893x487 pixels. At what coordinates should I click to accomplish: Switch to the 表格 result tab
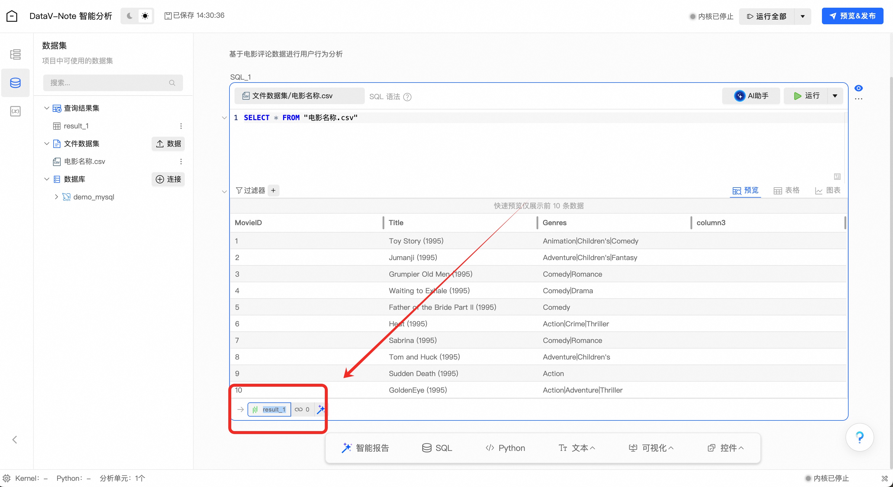coord(786,191)
